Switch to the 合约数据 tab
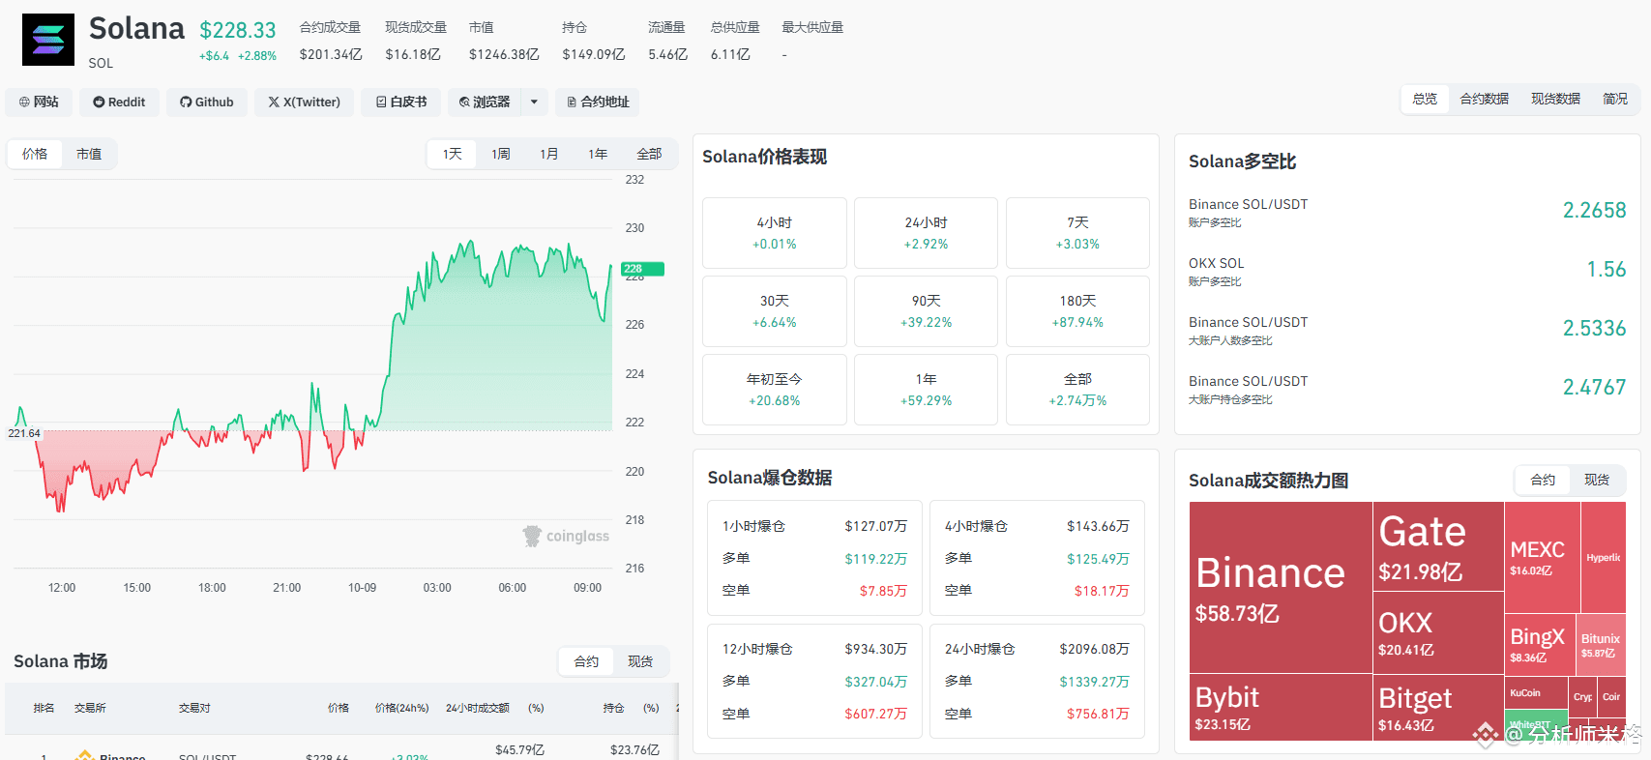Viewport: 1651px width, 760px height. (1484, 99)
